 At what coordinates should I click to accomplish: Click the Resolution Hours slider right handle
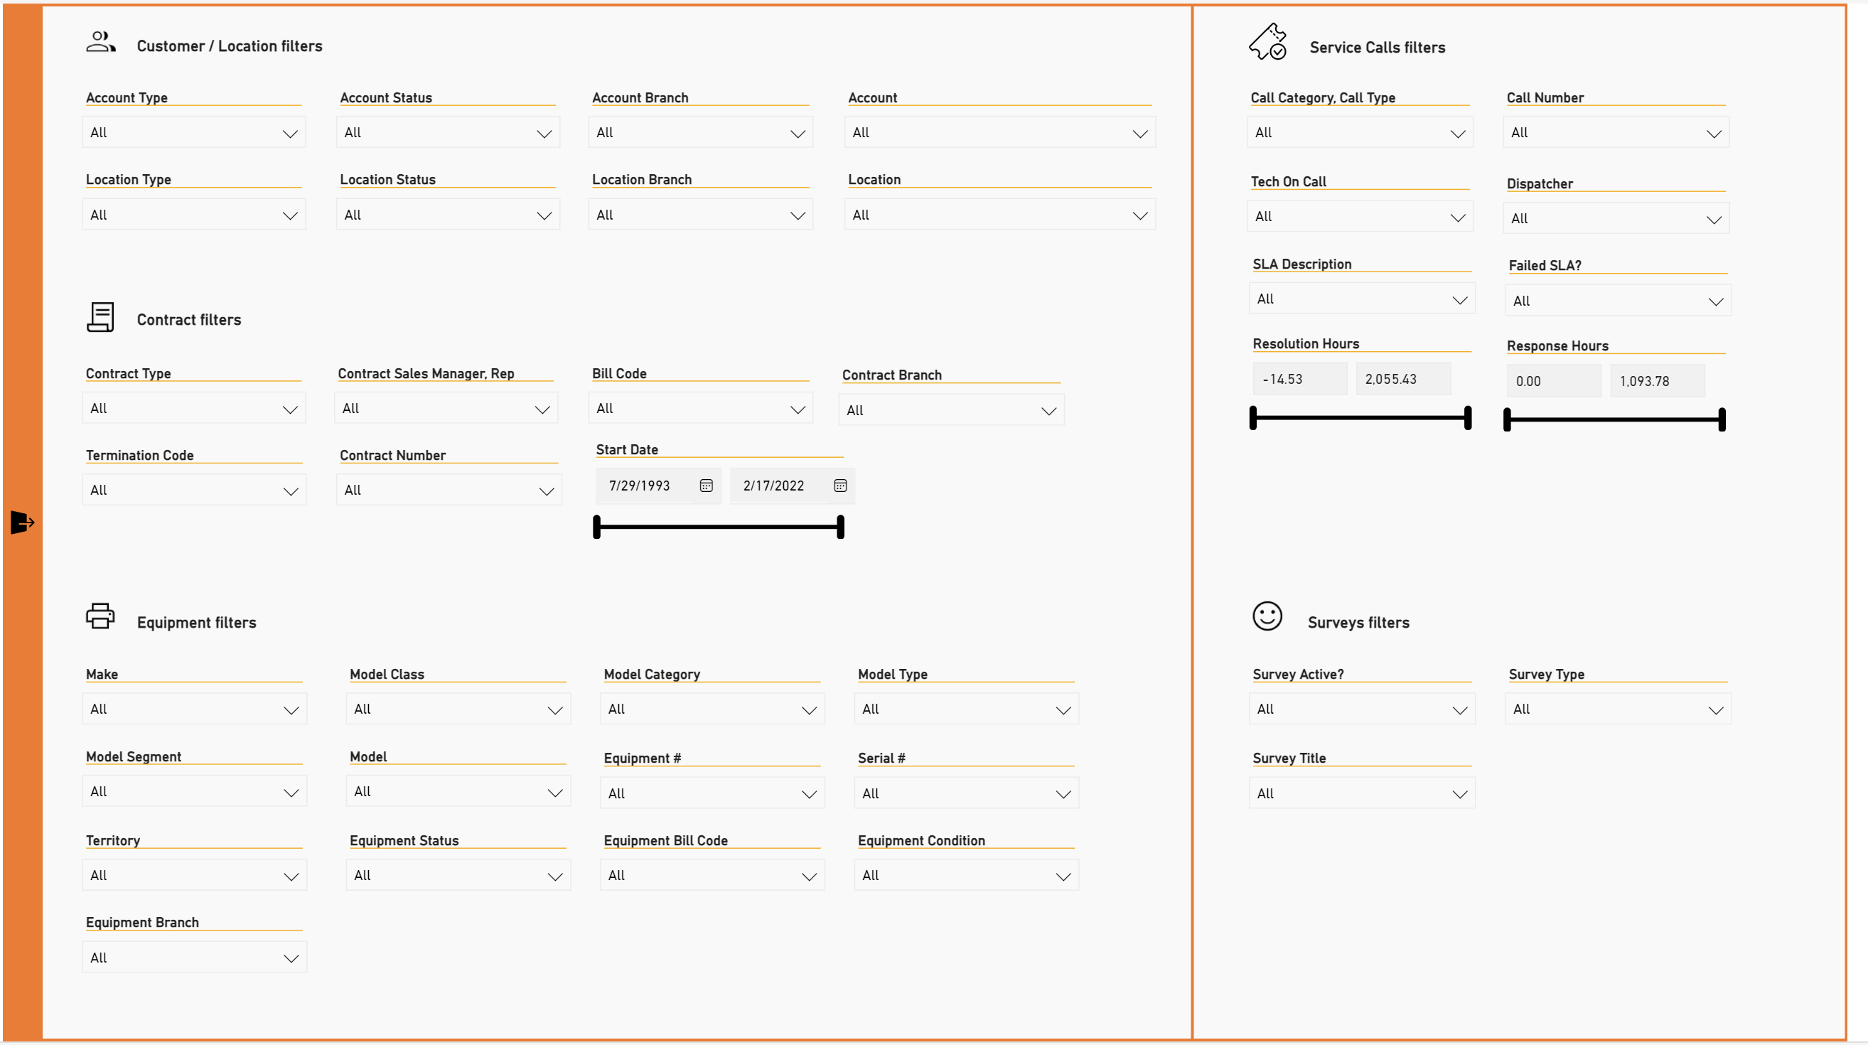[1468, 419]
